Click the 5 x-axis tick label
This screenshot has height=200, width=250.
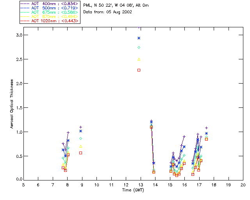[x=23, y=185]
